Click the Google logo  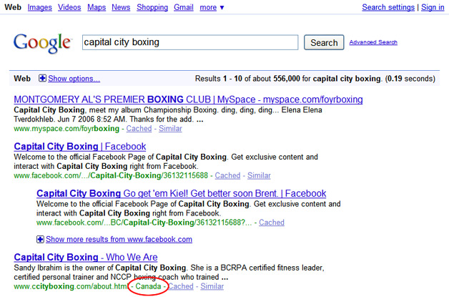coord(42,43)
